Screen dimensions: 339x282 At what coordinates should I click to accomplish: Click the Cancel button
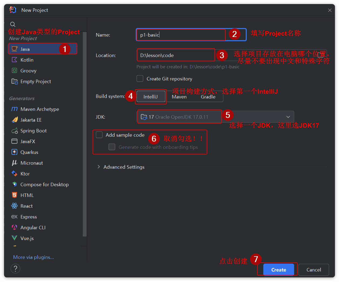click(314, 270)
